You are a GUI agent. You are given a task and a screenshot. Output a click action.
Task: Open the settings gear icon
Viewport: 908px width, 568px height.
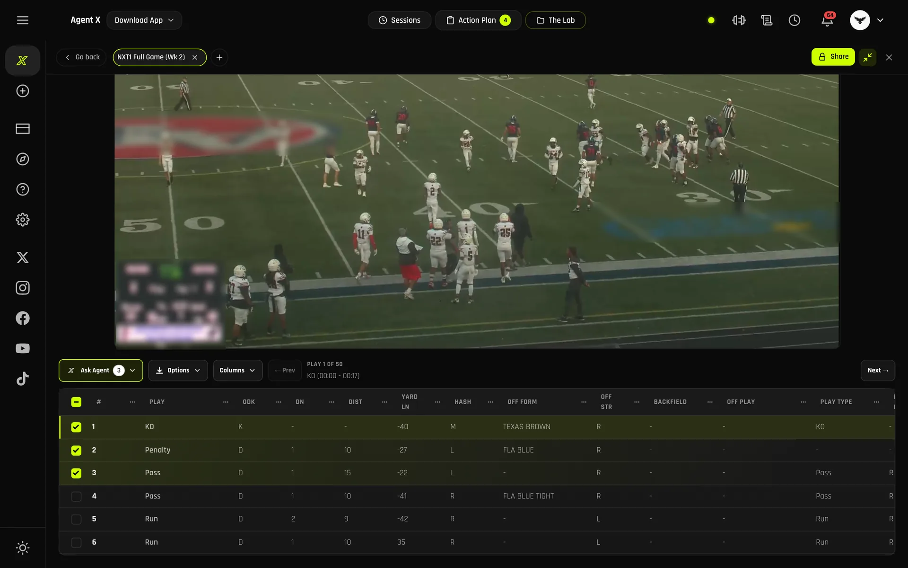23,220
